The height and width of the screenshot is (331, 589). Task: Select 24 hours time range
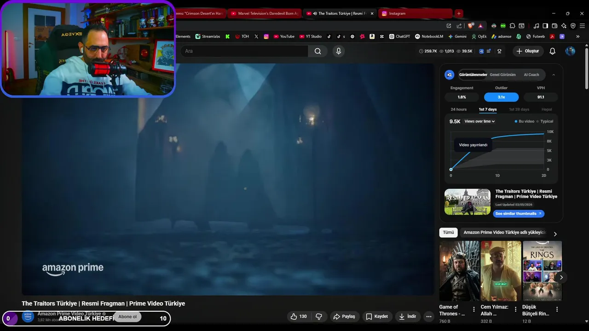point(458,109)
